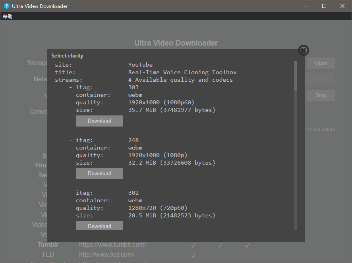The width and height of the screenshot is (352, 263).
Task: Click the Clean output link
Action: click(x=321, y=130)
